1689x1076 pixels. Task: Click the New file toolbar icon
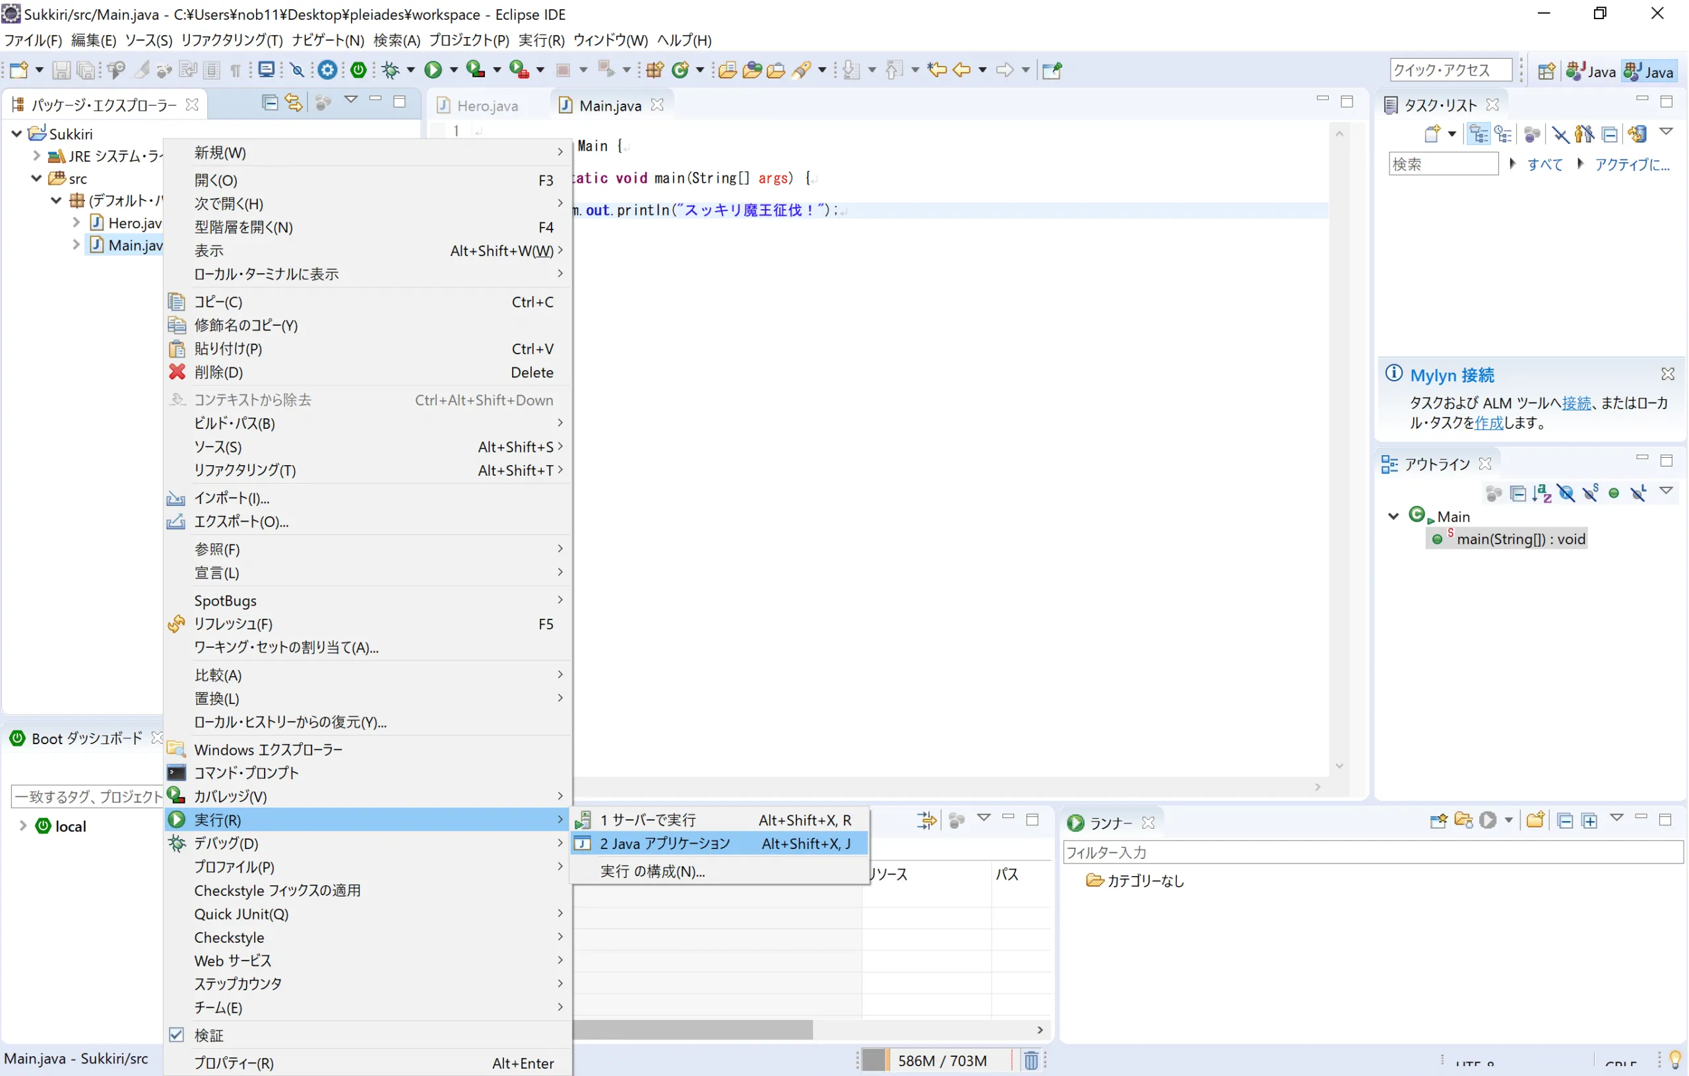(19, 70)
